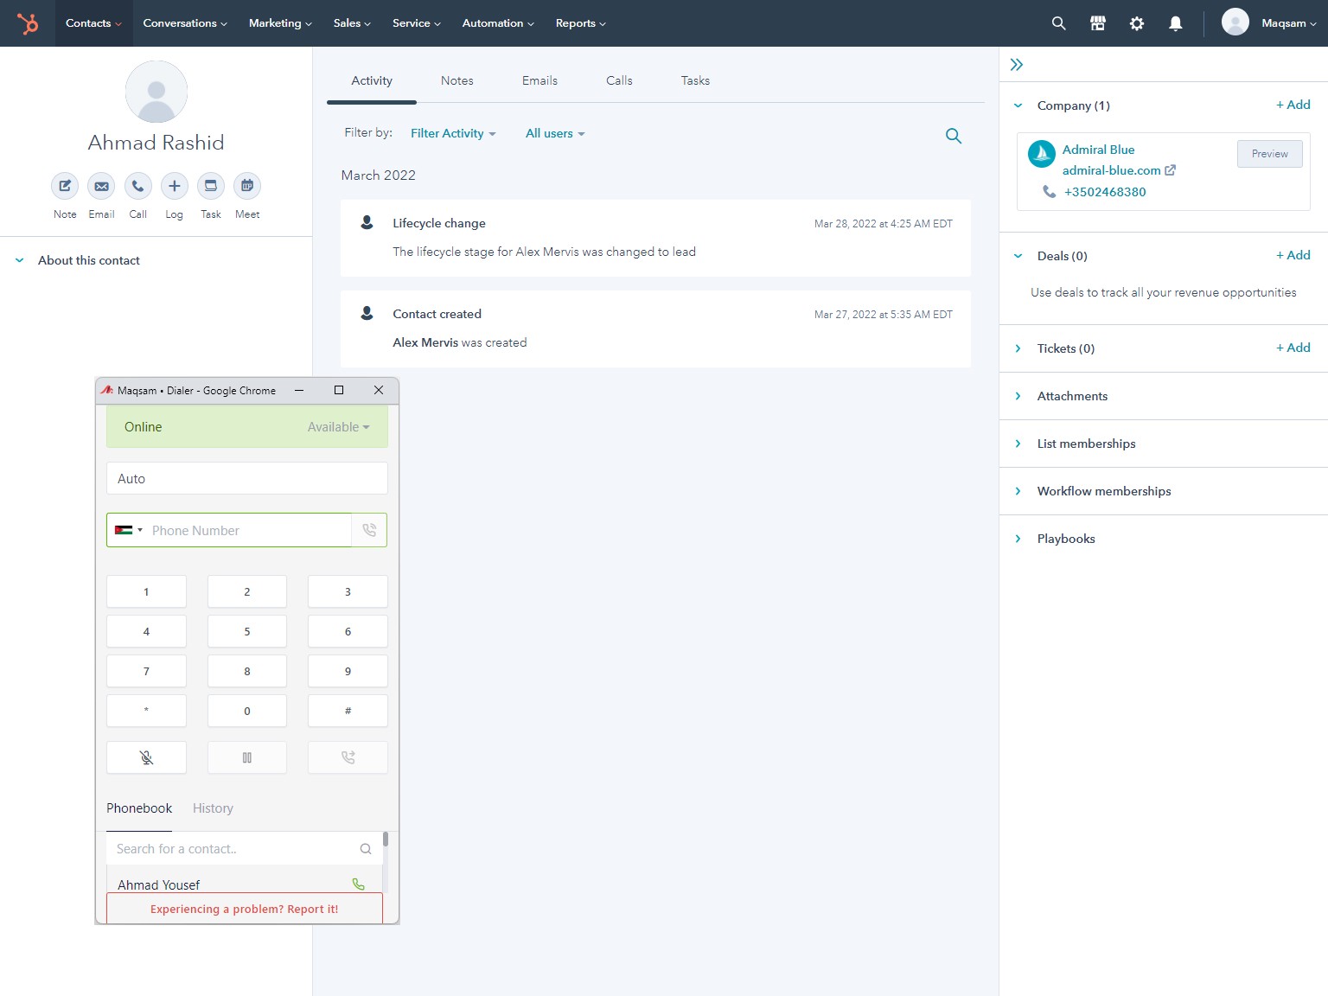This screenshot has width=1328, height=996.
Task: Click dialer keypad hash key
Action: [x=348, y=711]
